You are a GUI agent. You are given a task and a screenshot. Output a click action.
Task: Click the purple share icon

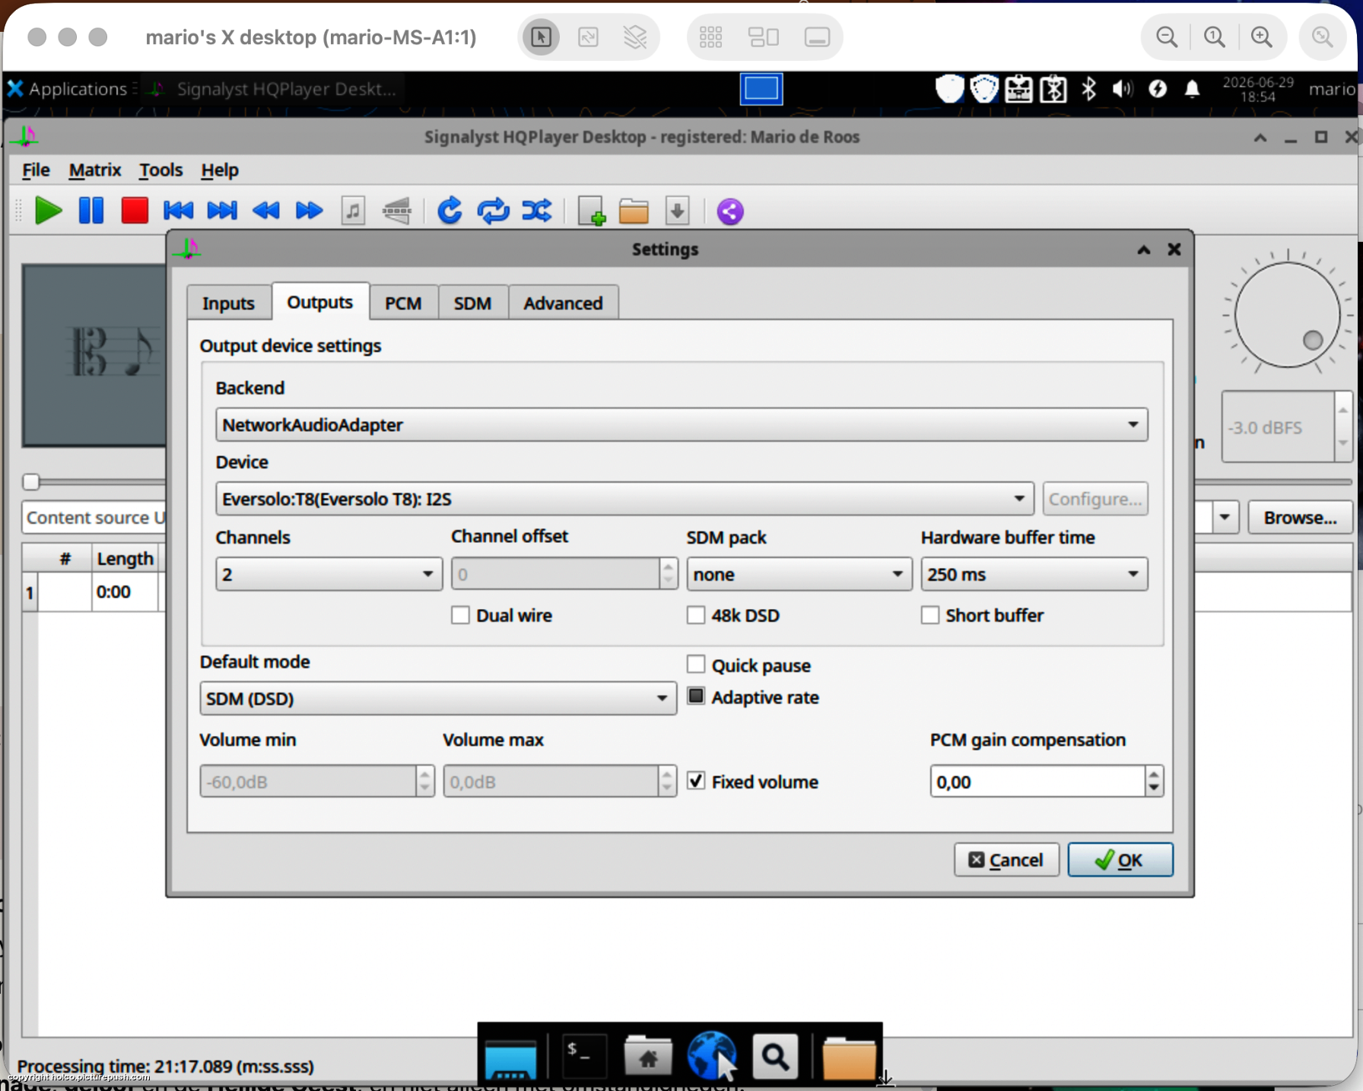(x=730, y=211)
